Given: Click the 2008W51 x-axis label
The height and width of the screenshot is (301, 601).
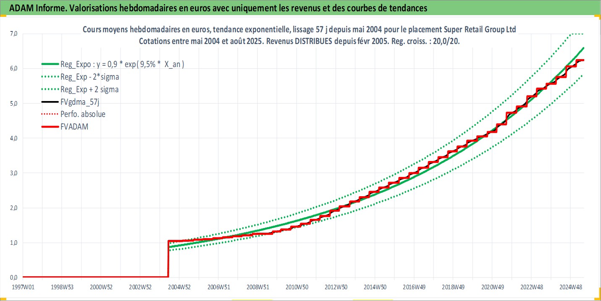Looking at the screenshot, I should (x=257, y=287).
